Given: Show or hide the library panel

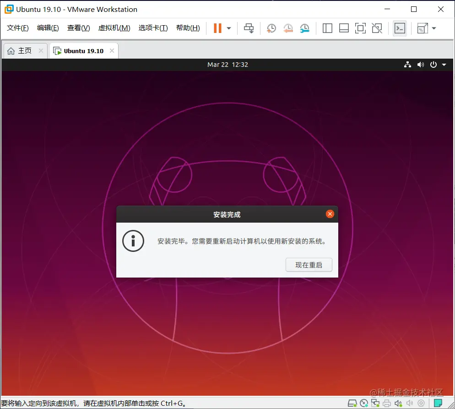Looking at the screenshot, I should click(x=327, y=28).
